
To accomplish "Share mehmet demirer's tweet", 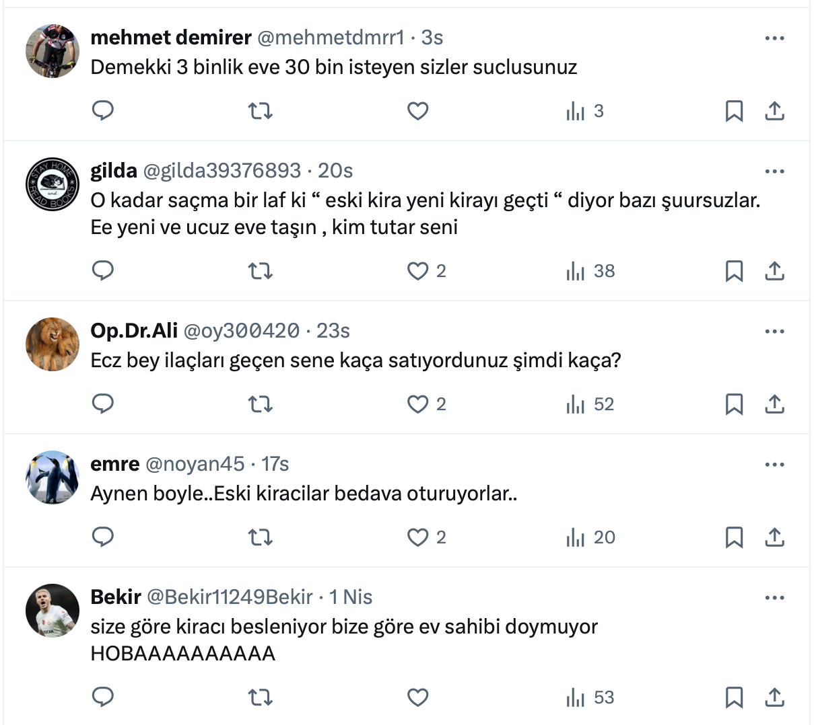I will coord(775,111).
